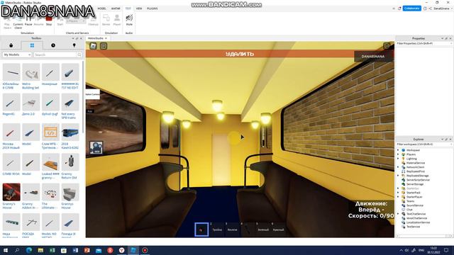Expand the Players tree node
The width and height of the screenshot is (454, 255).
click(398, 154)
